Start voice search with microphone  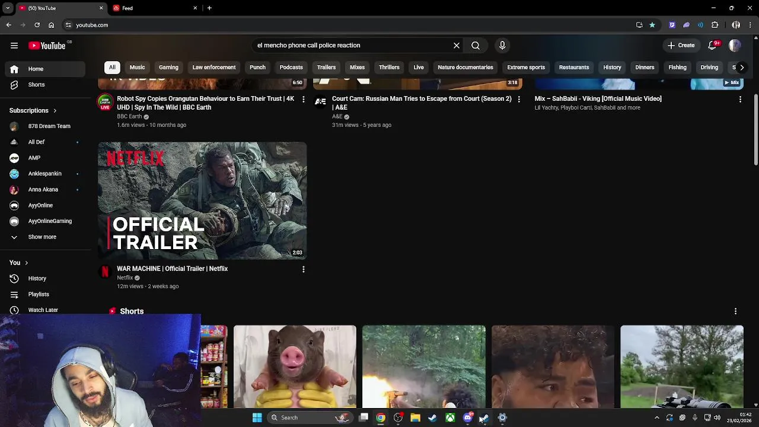(502, 46)
